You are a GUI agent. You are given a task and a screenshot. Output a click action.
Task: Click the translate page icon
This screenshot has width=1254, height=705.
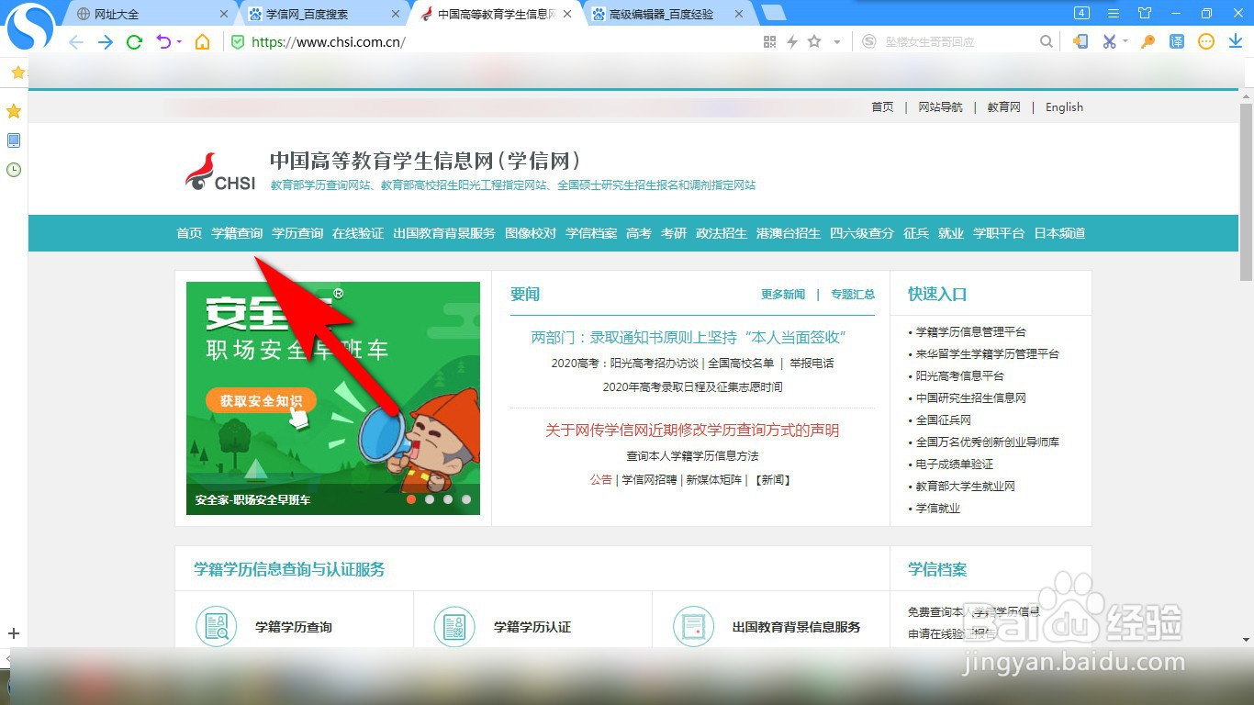coord(1177,42)
